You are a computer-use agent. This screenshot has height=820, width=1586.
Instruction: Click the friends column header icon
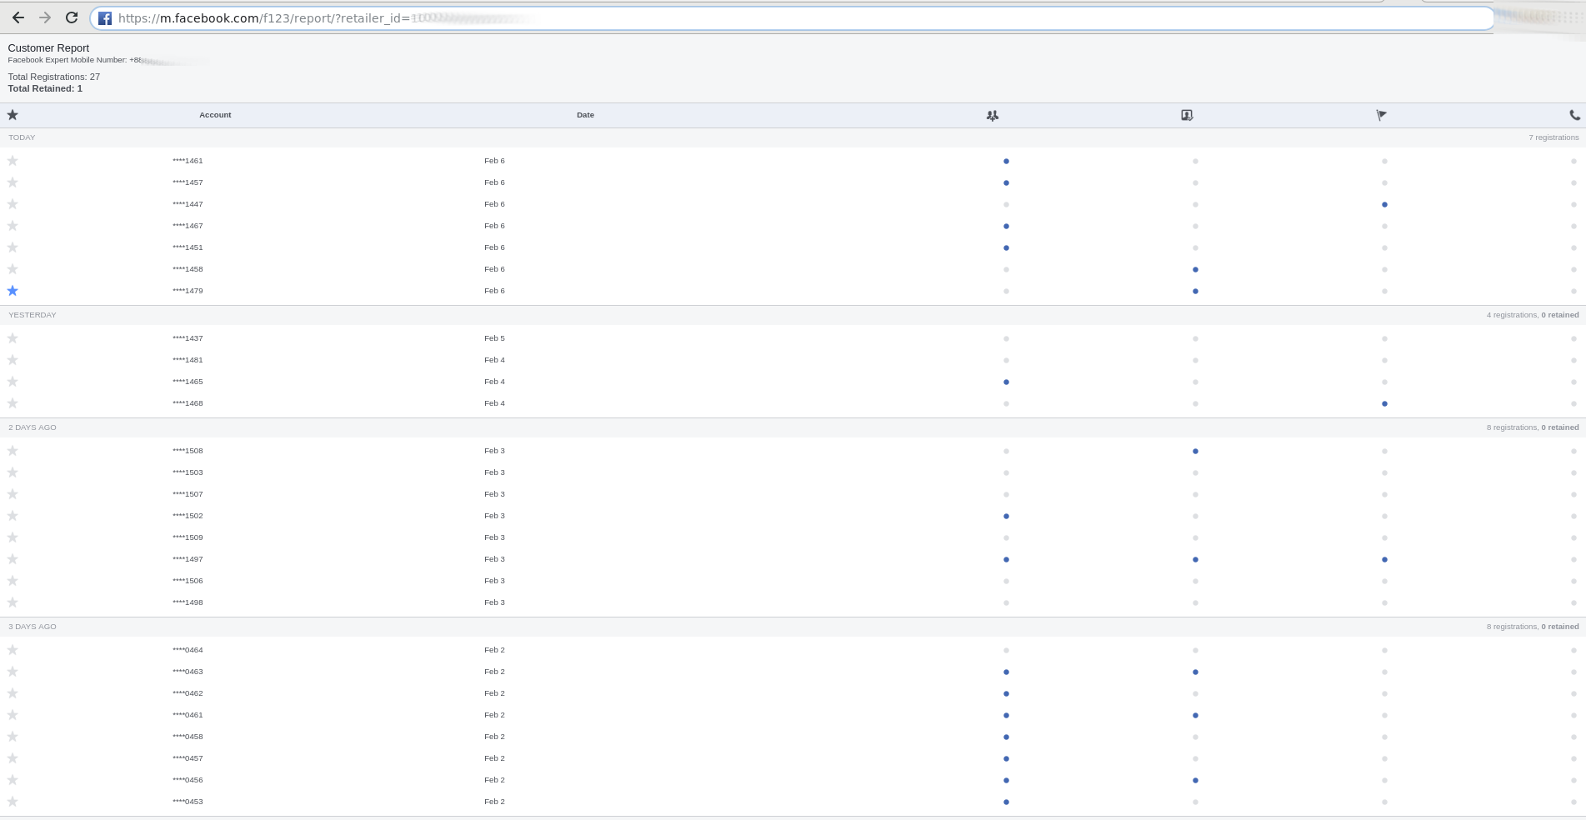coord(992,116)
